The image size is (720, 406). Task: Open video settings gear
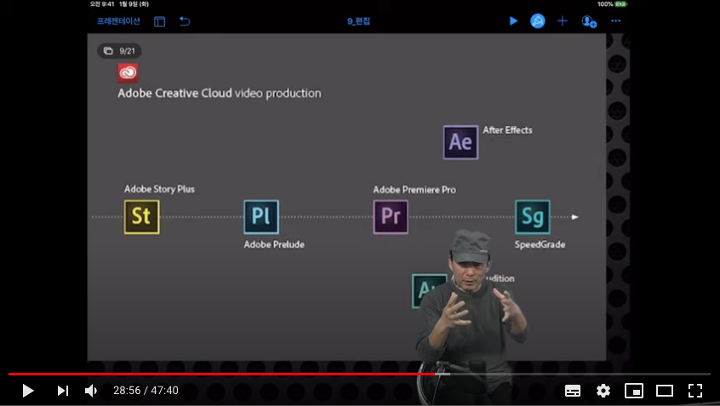(603, 391)
